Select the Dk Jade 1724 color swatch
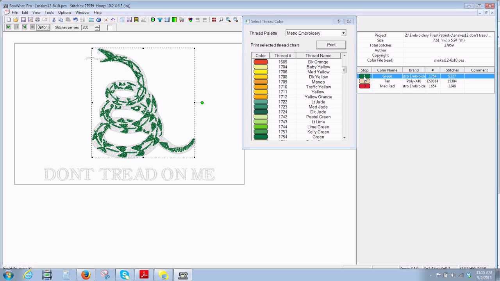 pyautogui.click(x=261, y=112)
